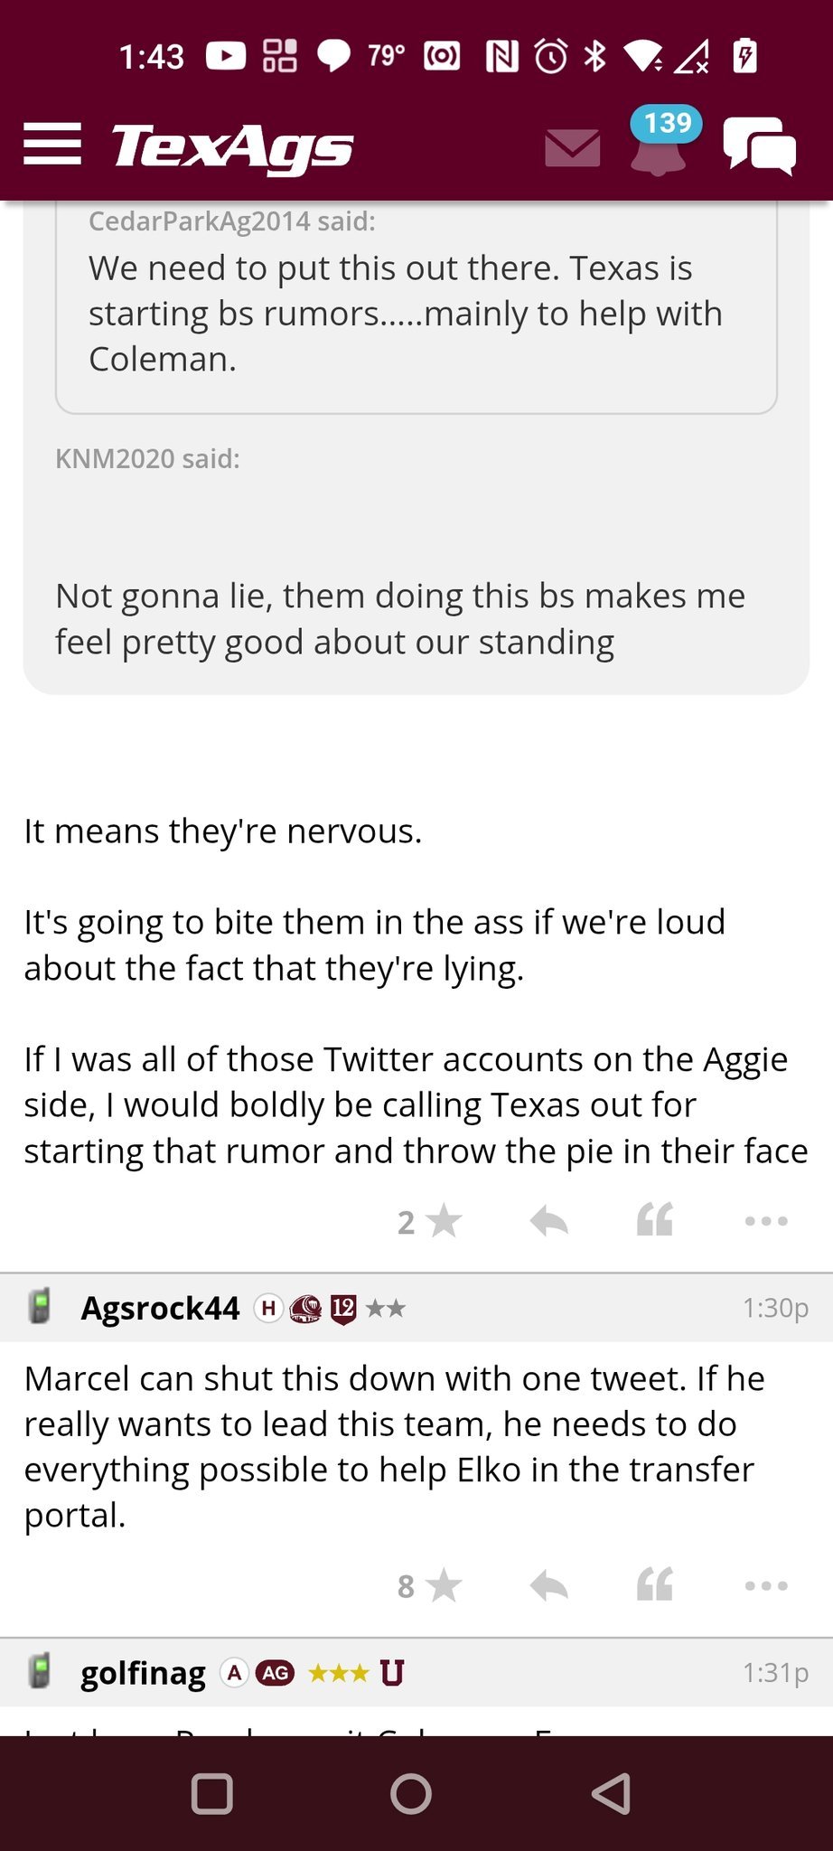Tap the 12th Man badge beside Agsrock44
Screen dimensions: 833x1851
[x=343, y=1309]
